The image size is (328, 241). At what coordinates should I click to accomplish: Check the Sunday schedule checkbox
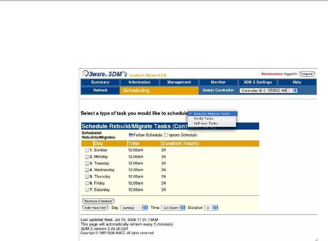pos(87,150)
